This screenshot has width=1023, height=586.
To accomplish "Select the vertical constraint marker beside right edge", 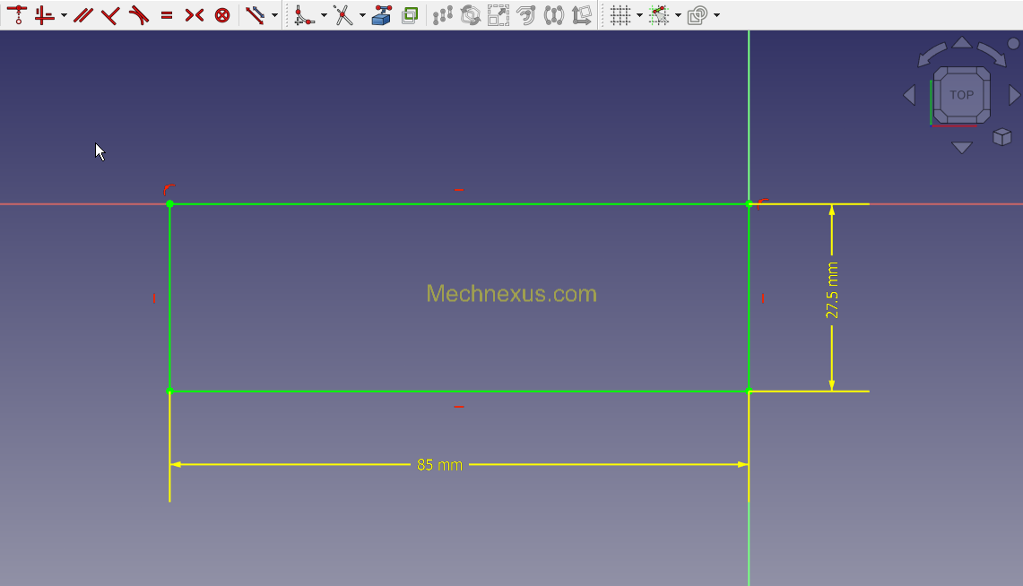I will [763, 298].
